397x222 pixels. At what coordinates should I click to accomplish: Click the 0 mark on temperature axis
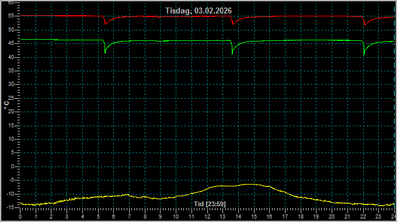[x=13, y=166]
